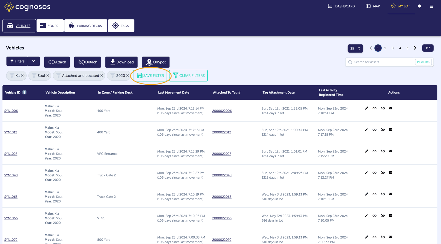Open Map in top navigation
Screen dimensions: 441x244
(373, 6)
